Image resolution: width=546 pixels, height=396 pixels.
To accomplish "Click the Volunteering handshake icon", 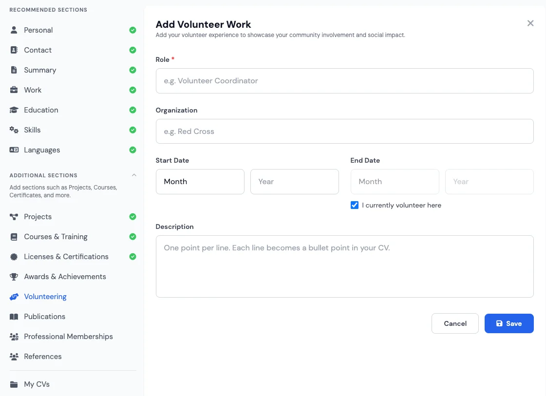I will tap(14, 297).
